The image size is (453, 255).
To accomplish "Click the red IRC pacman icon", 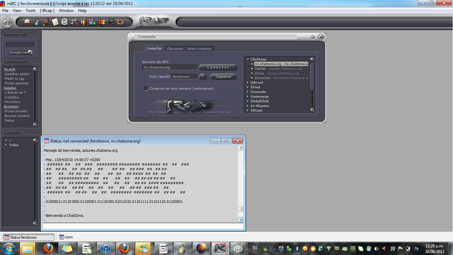I will click(x=101, y=22).
